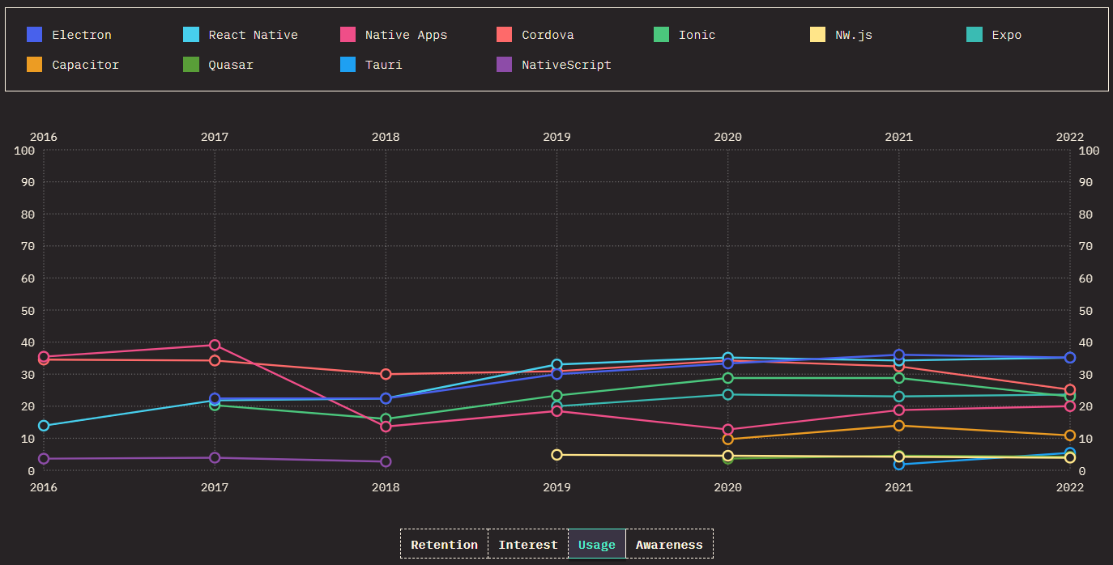Image resolution: width=1113 pixels, height=565 pixels.
Task: Select the Native Apps 2021 data point
Action: 899,410
